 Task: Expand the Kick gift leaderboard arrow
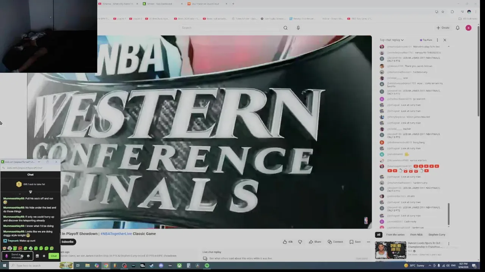click(x=30, y=192)
